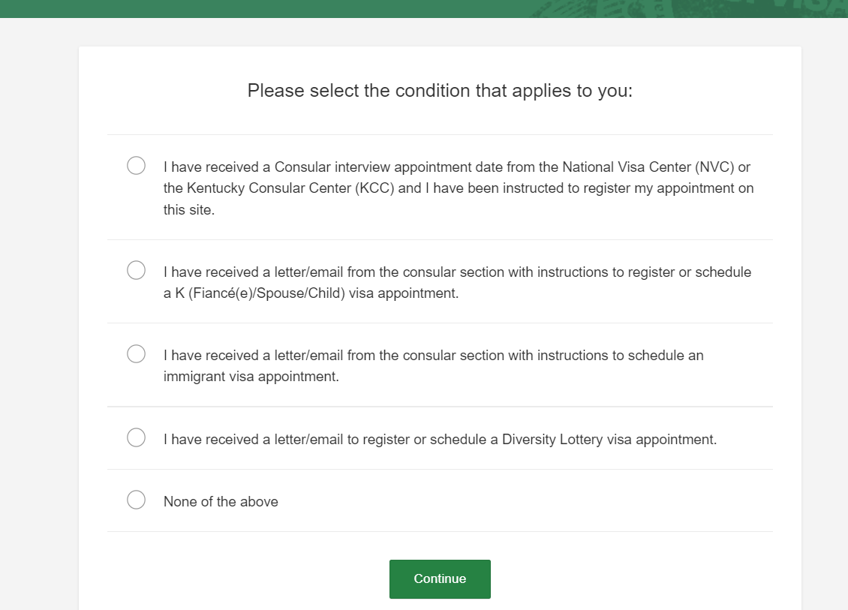Pick the Diversity Lottery visa radio button
Viewport: 848px width, 610px height.
(x=137, y=437)
